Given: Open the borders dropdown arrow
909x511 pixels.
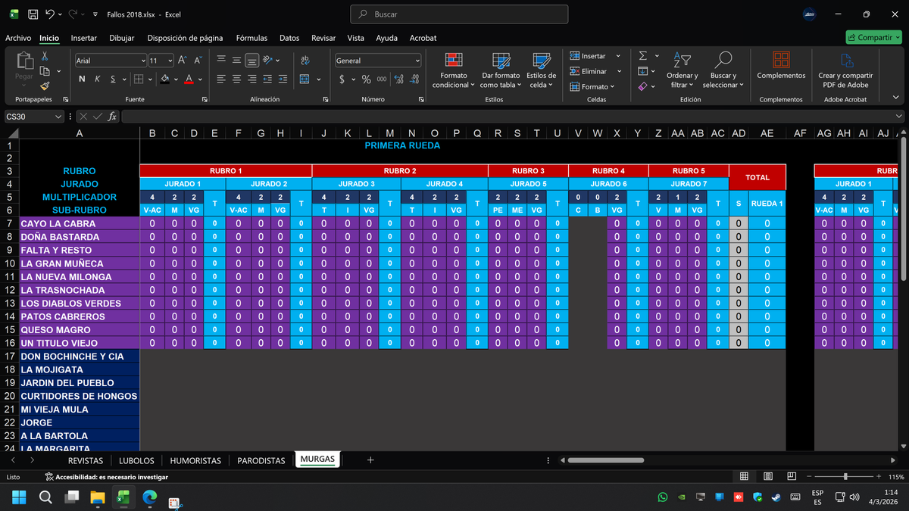Looking at the screenshot, I should [151, 79].
